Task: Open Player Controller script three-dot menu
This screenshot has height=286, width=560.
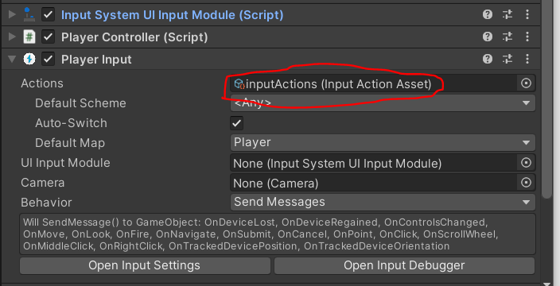Action: tap(527, 37)
